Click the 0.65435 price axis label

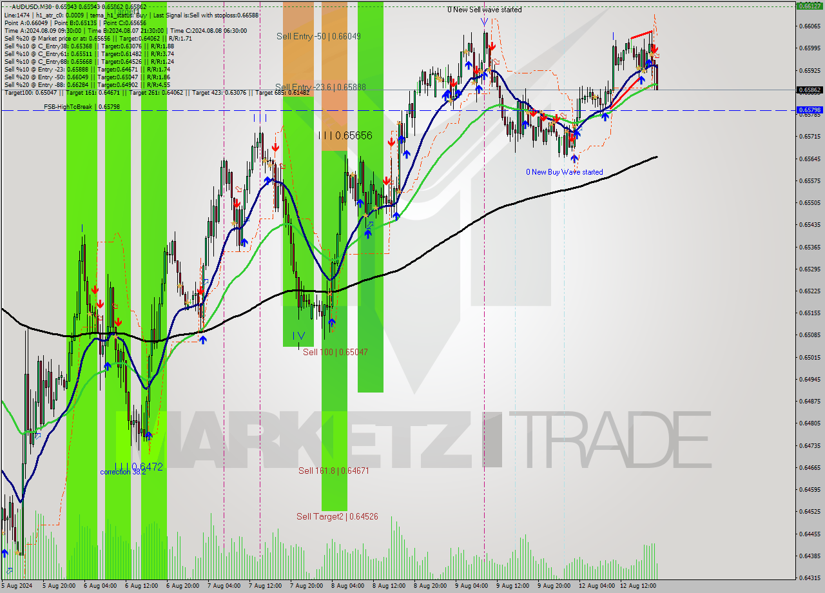pos(810,225)
